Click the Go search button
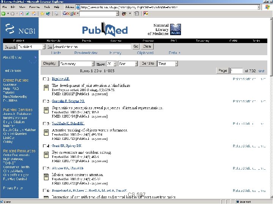The height and width of the screenshot is (204, 273). point(136,46)
